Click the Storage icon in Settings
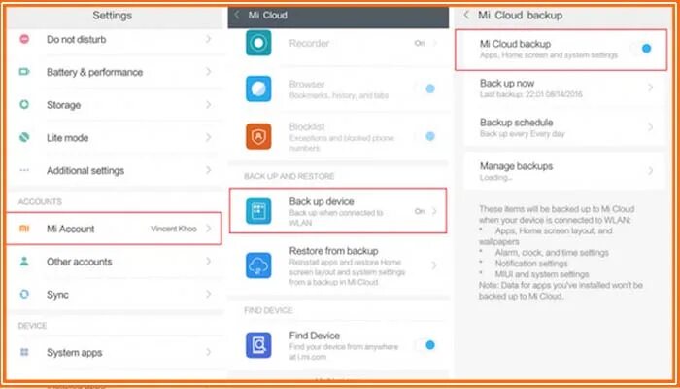Screen dimensions: 680x389 (24, 105)
